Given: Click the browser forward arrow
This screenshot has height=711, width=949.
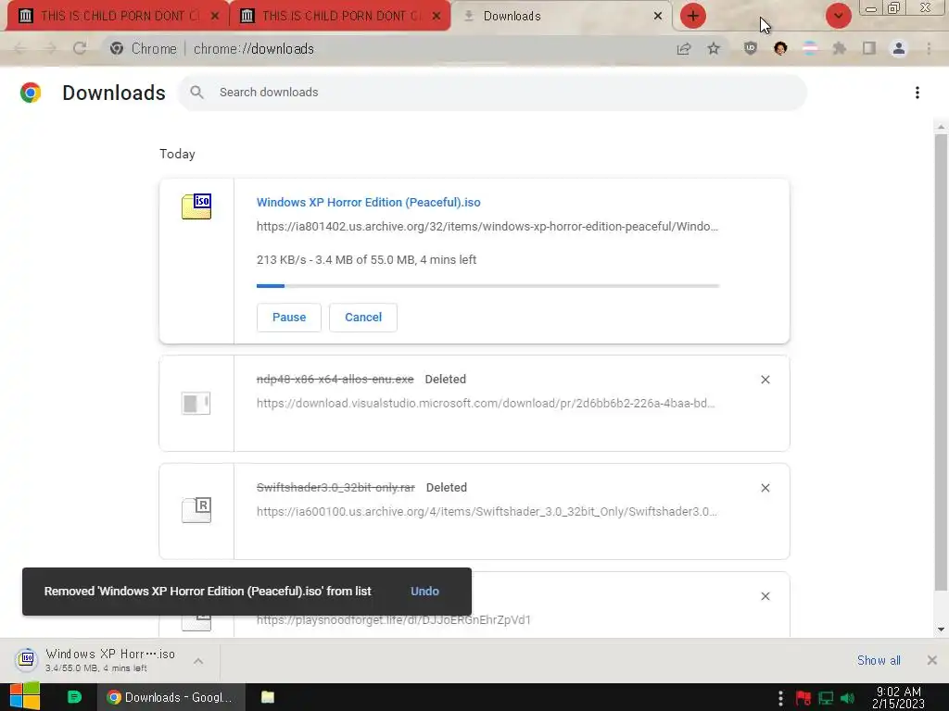Looking at the screenshot, I should (50, 48).
